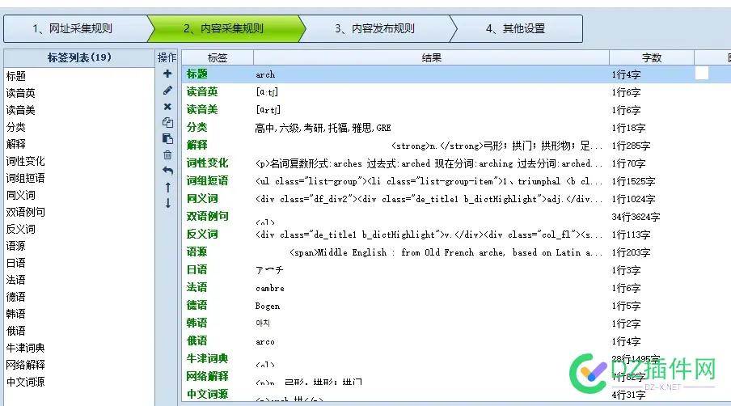Open the 4、其他设置 tab
The width and height of the screenshot is (731, 406).
click(x=516, y=29)
